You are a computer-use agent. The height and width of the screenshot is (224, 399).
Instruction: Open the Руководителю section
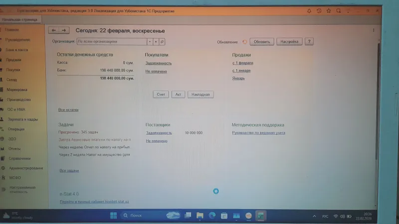(17, 40)
